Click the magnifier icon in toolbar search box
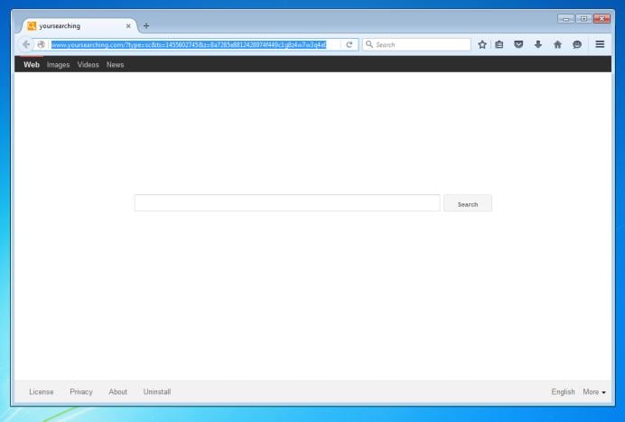 coord(369,44)
